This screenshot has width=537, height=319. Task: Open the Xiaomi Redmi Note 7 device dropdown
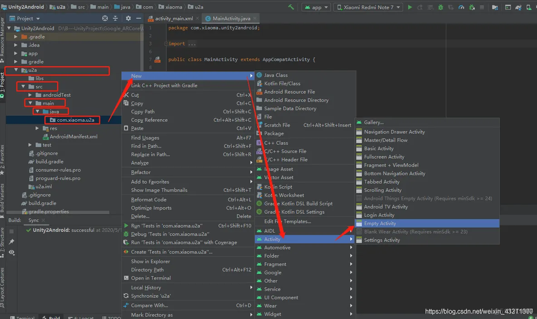tap(368, 7)
